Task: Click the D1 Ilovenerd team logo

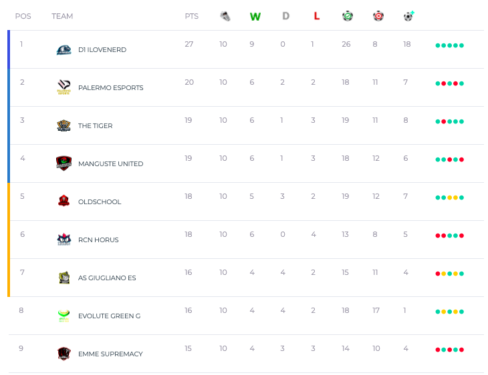Action: [64, 49]
